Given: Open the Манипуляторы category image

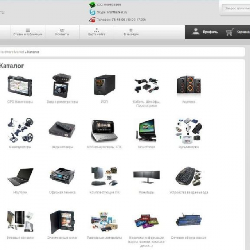Looking at the screenshot, I should [x=20, y=130].
